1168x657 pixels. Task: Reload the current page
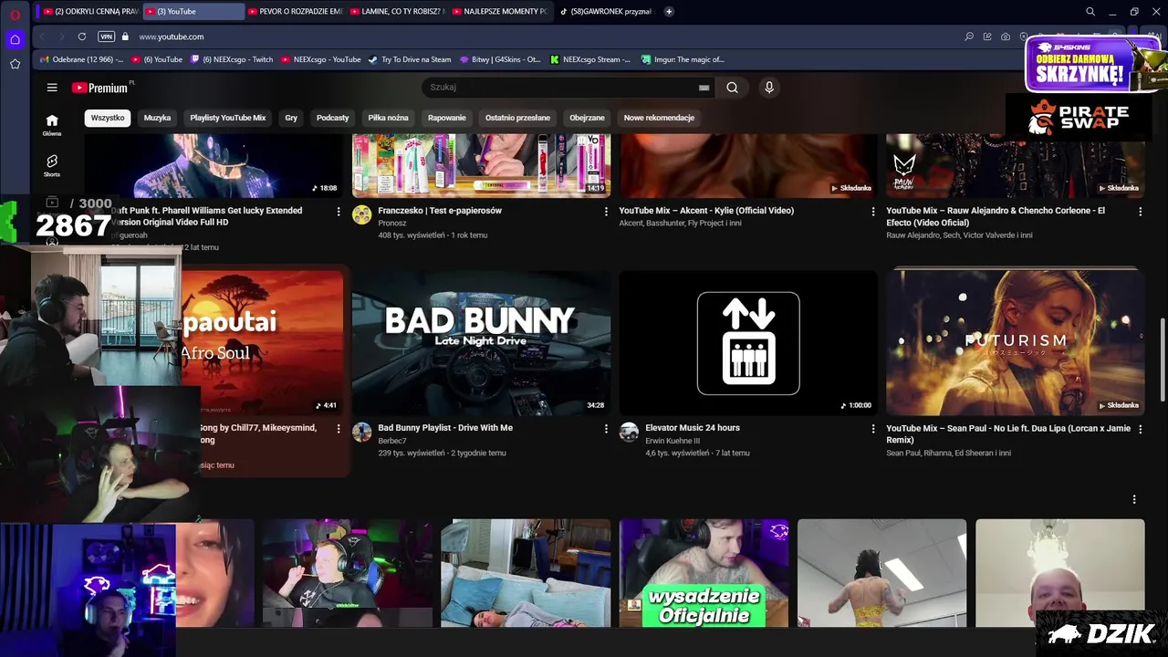(82, 36)
